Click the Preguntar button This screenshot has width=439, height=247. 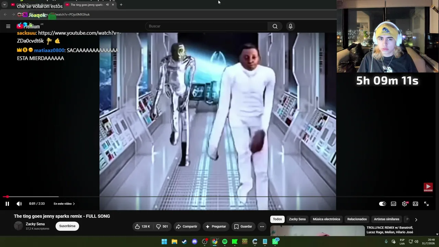coord(216,226)
